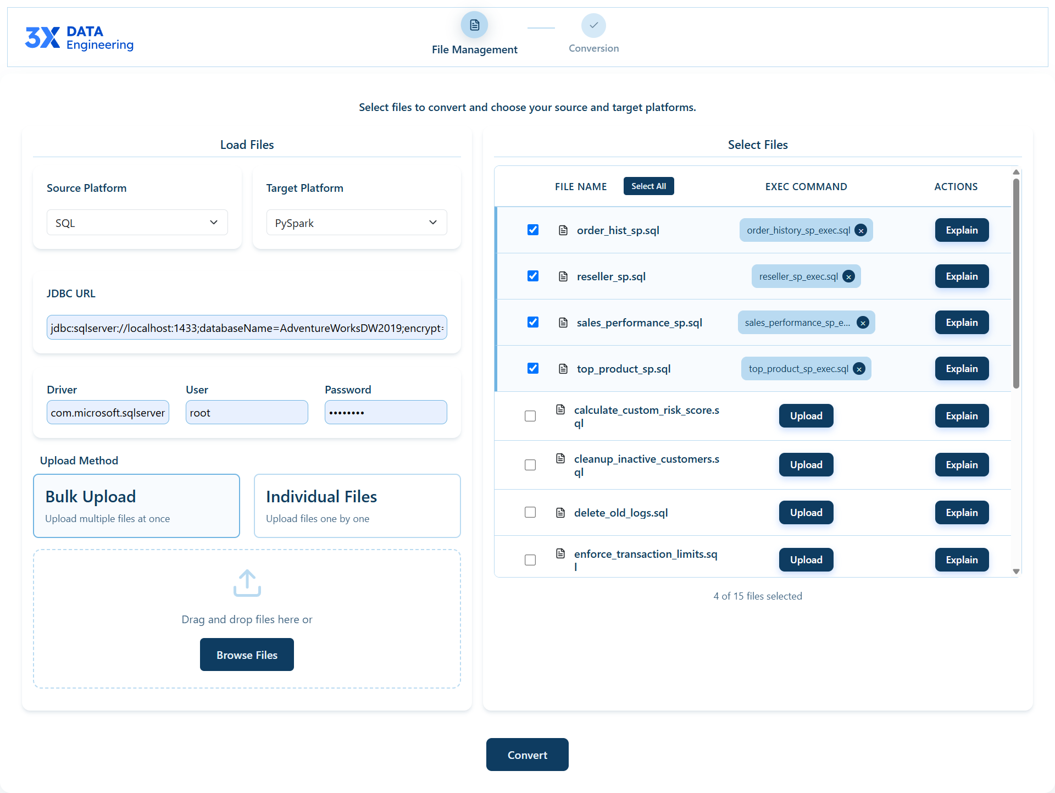This screenshot has height=793, width=1055.
Task: Click the File Management step icon
Action: pyautogui.click(x=474, y=25)
